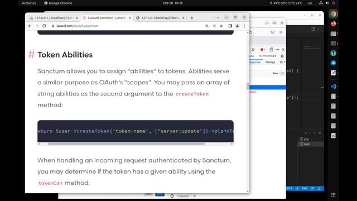The image size is (357, 201).
Task: Share this page via share icon
Action: (214, 26)
